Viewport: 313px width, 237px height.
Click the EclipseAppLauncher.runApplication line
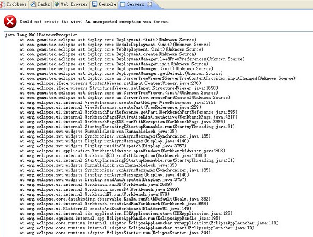pyautogui.click(x=149, y=223)
